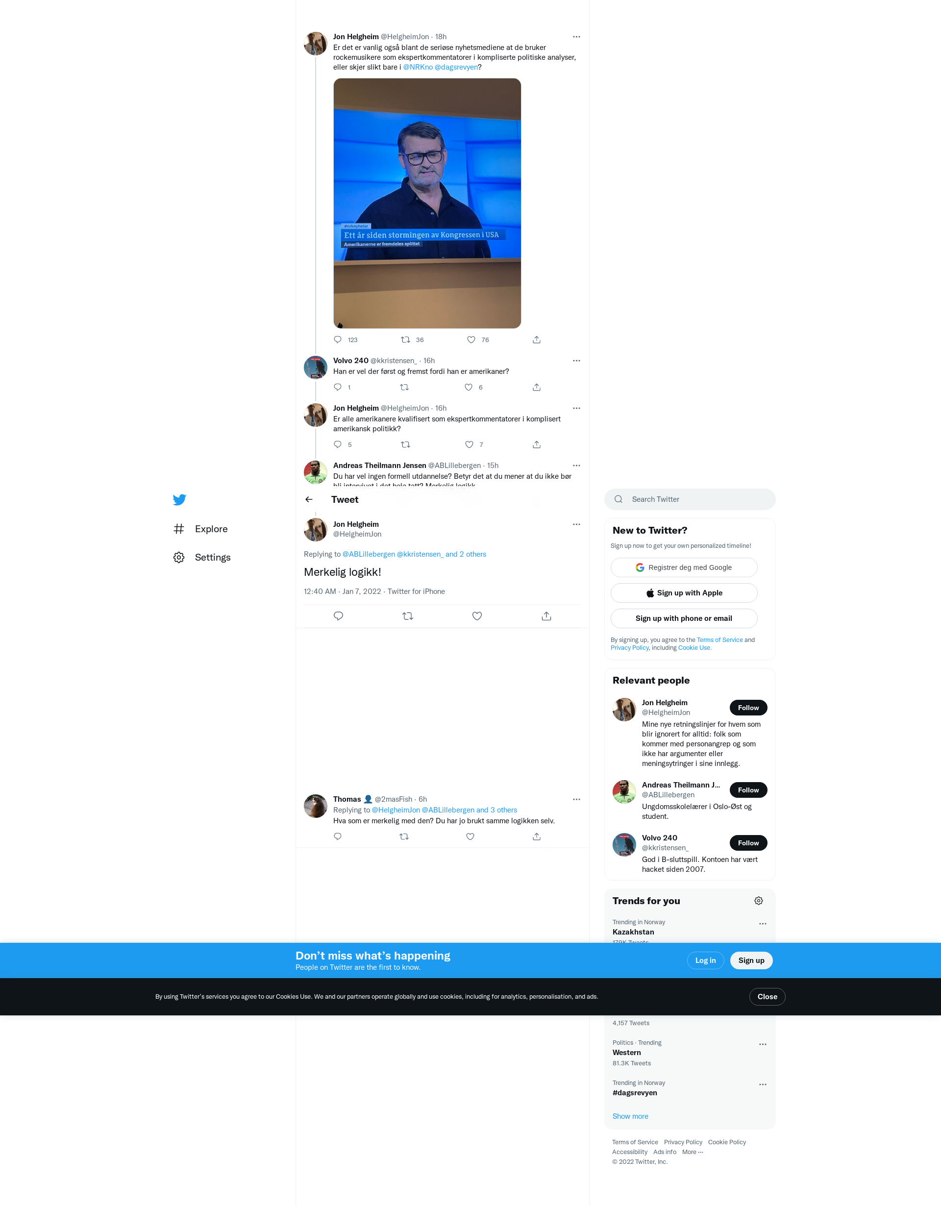Open the more menu on Thomas's reply

pos(576,799)
